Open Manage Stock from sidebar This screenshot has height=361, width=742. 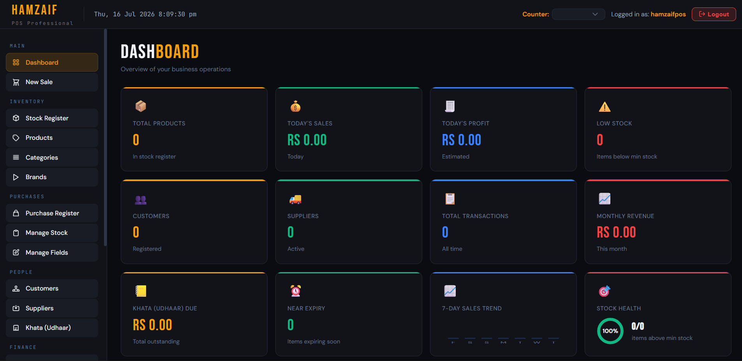(52, 233)
